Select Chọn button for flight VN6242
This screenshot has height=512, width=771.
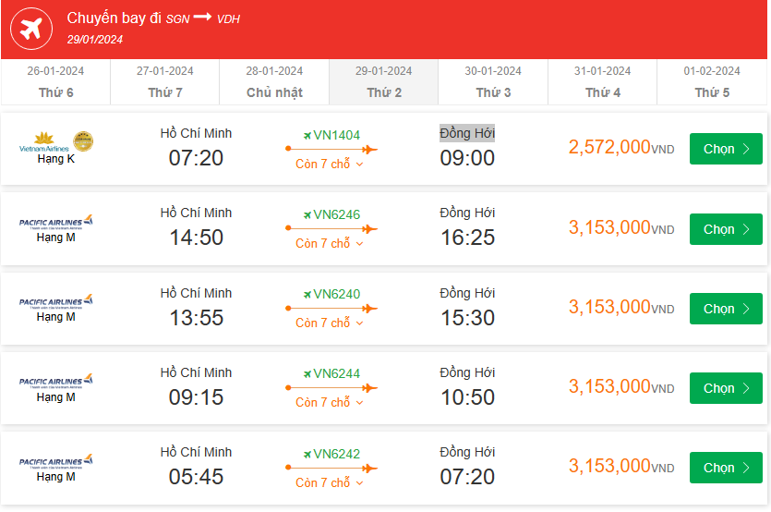726,468
